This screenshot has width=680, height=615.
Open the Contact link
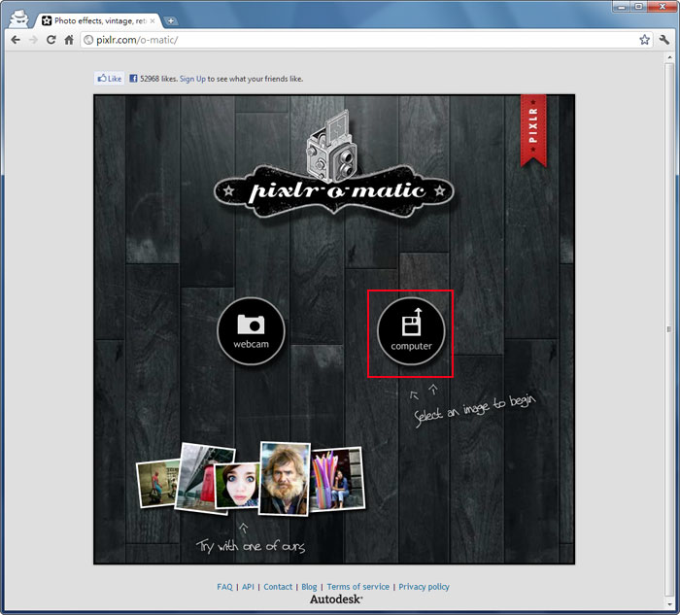pyautogui.click(x=278, y=587)
